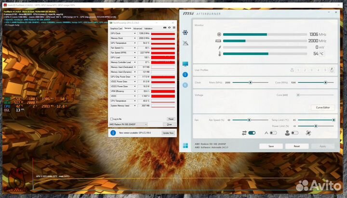The height and width of the screenshot is (198, 347).
Task: Open the Memory Controller Load dropdown arrow
Action: (x=135, y=62)
